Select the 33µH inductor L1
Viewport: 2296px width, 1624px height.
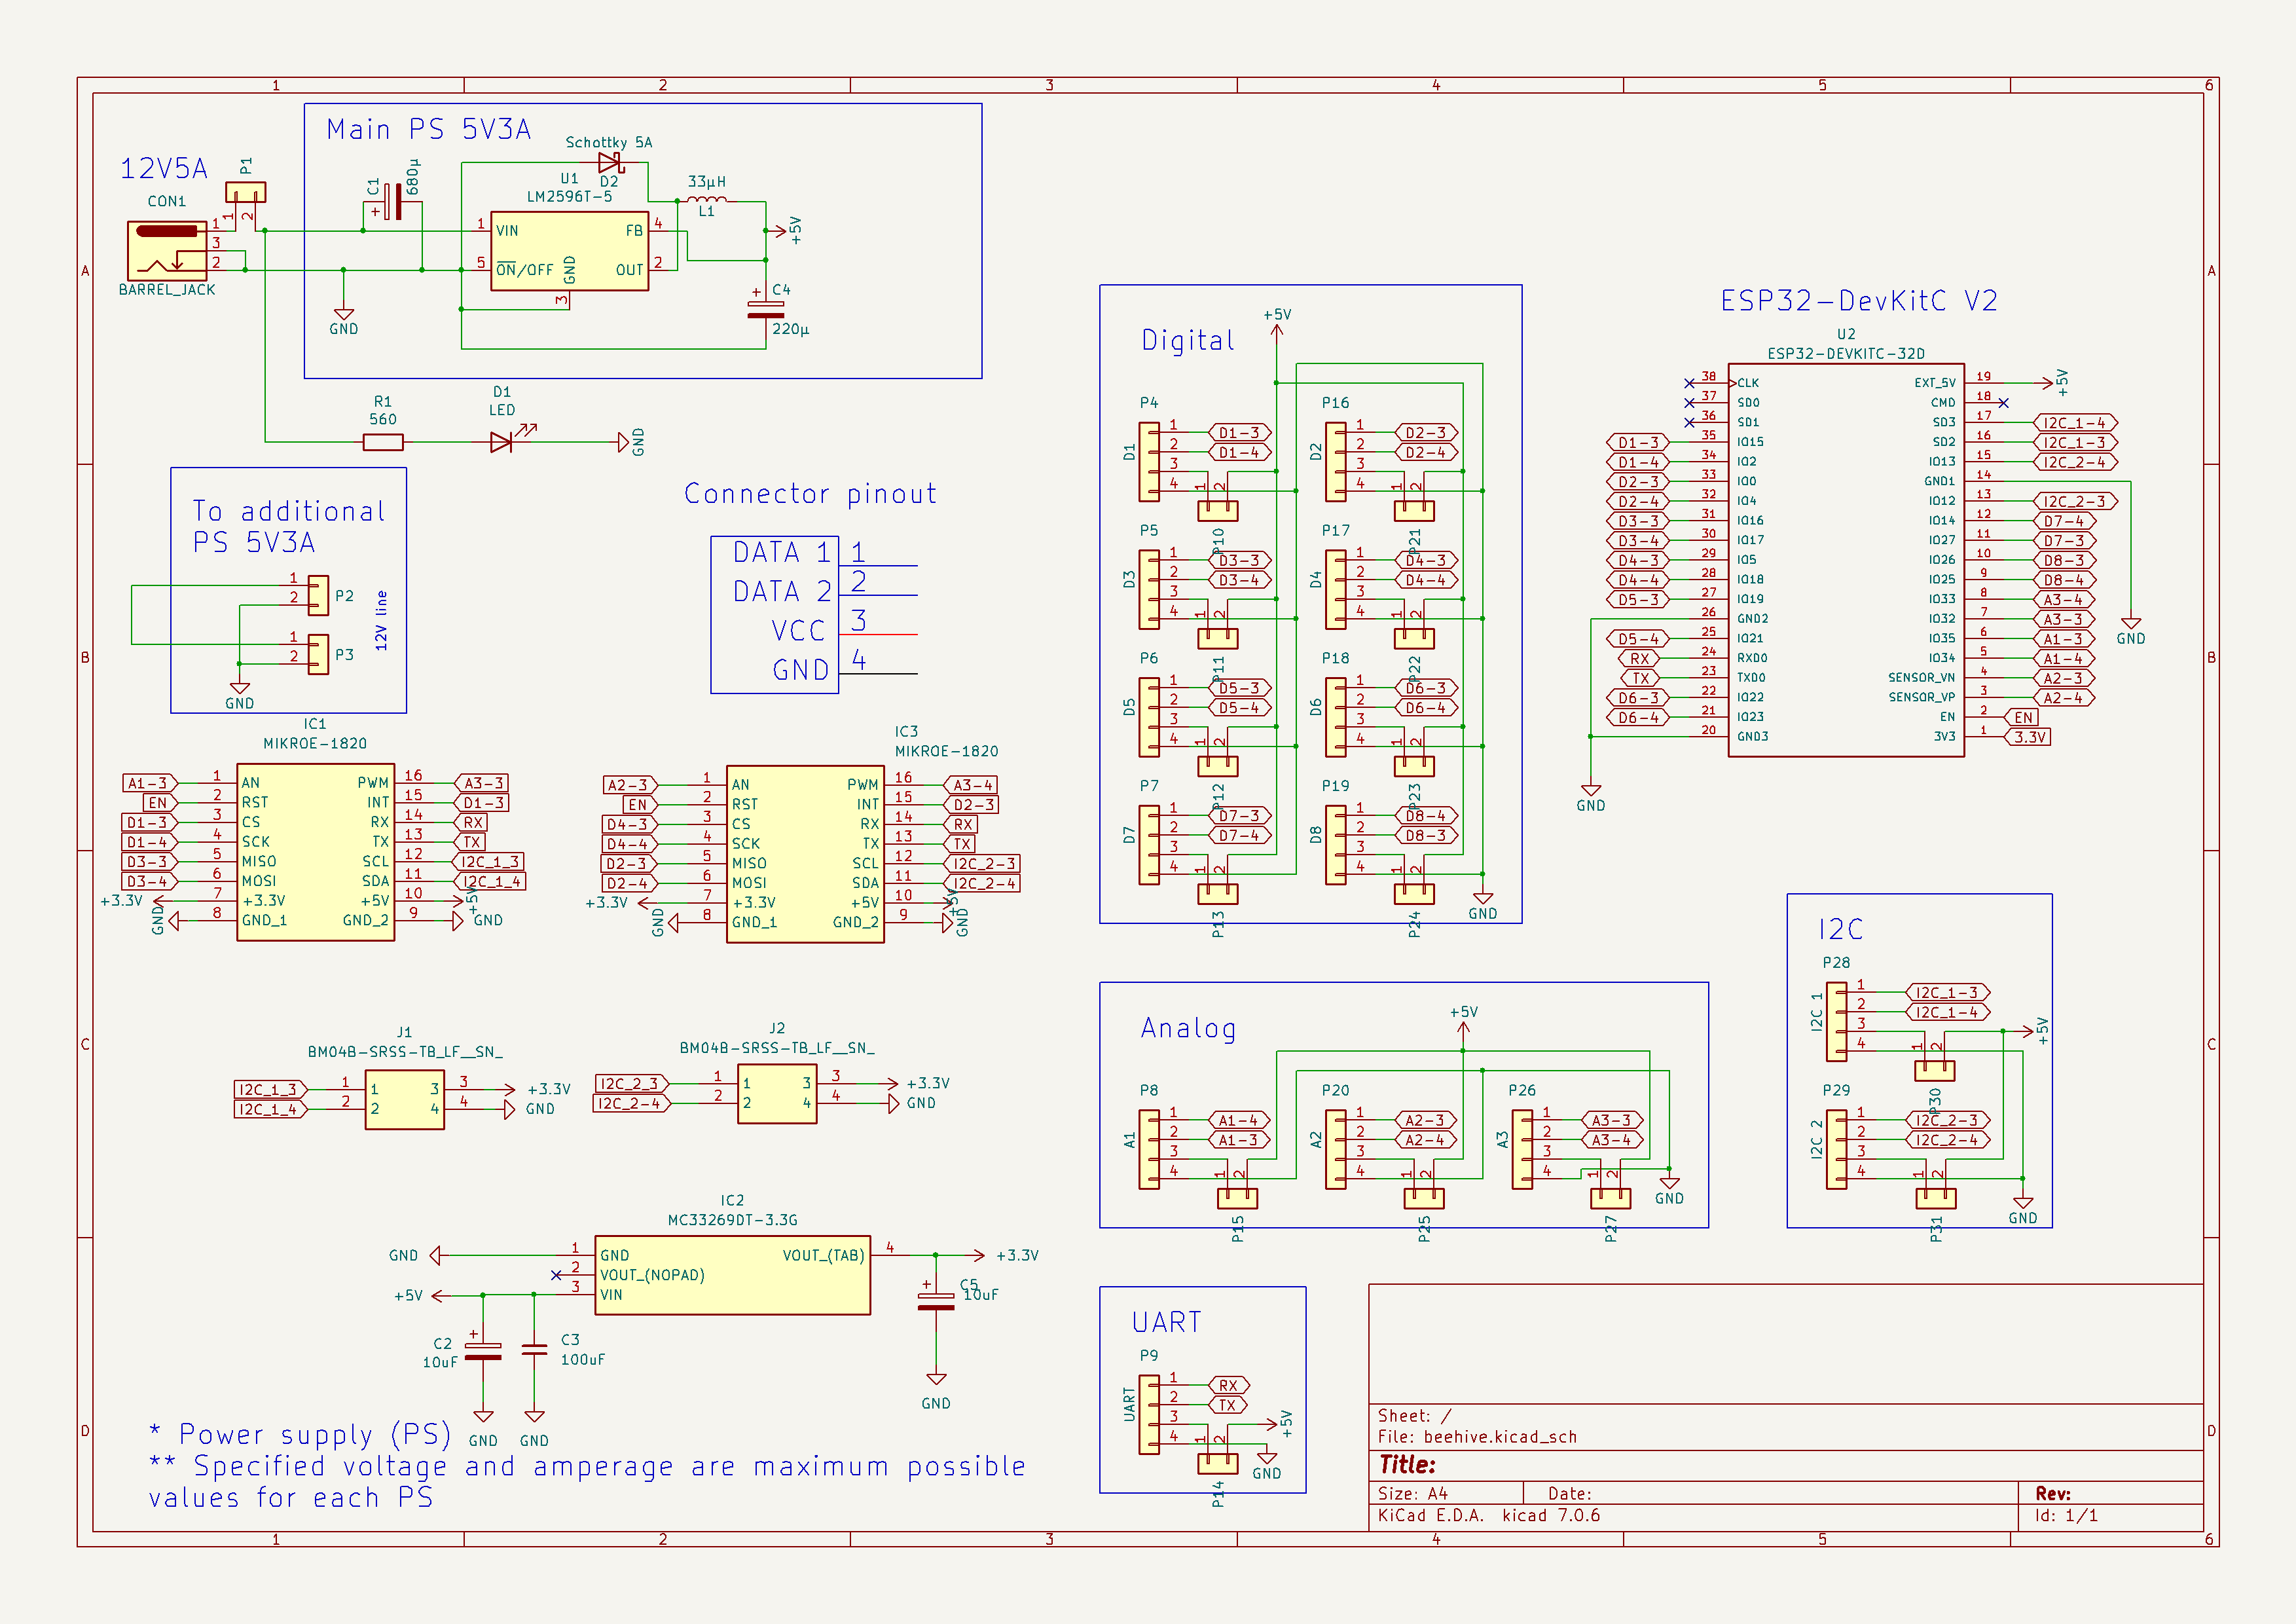coord(707,200)
